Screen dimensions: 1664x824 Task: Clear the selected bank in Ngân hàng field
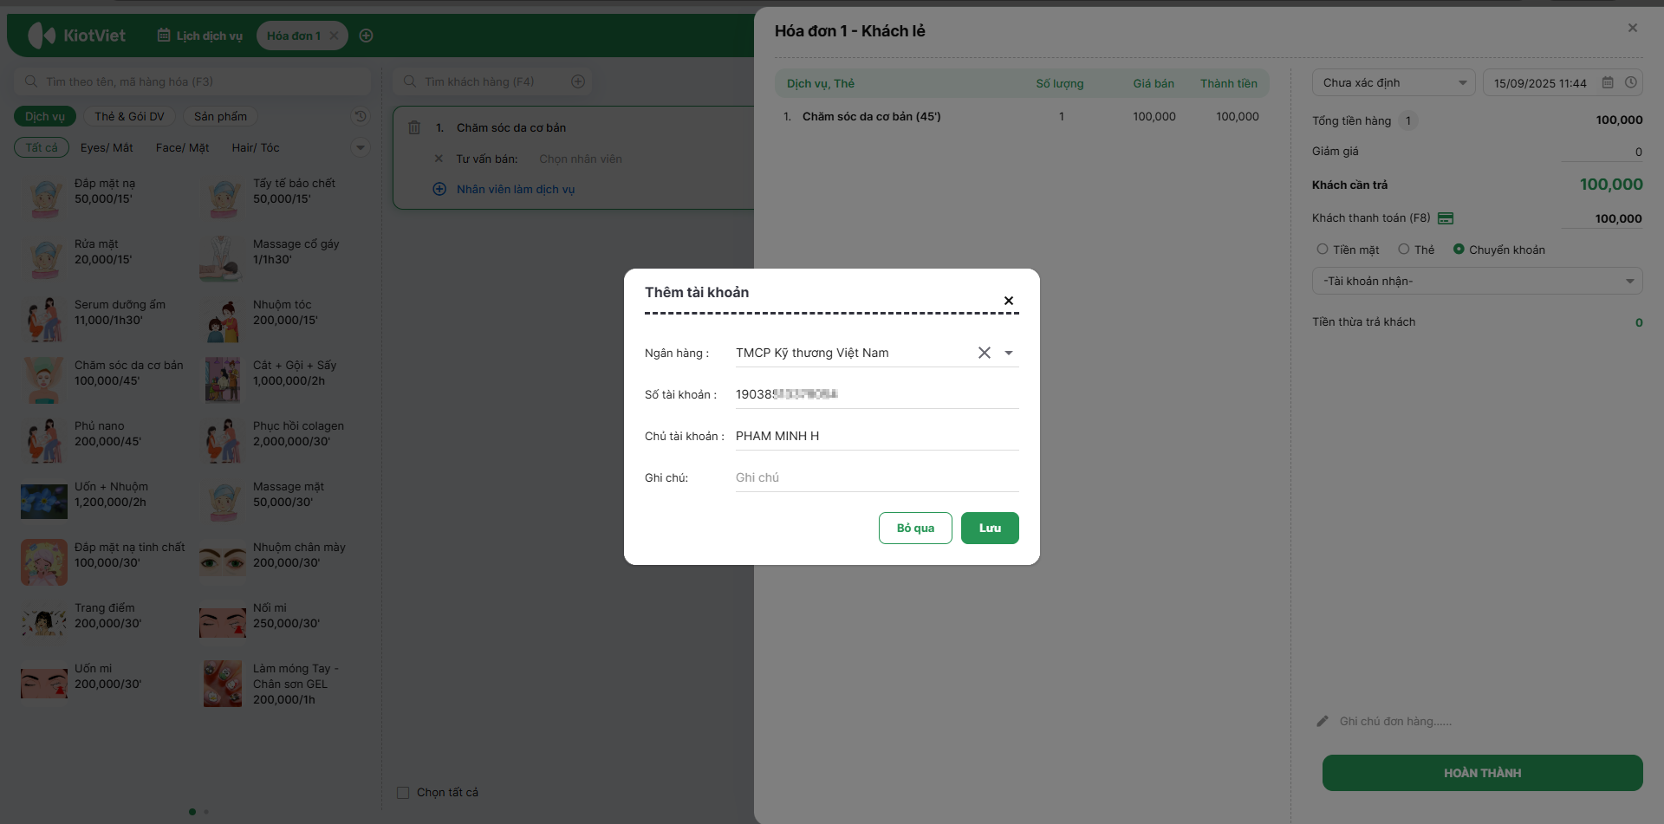[x=985, y=353]
